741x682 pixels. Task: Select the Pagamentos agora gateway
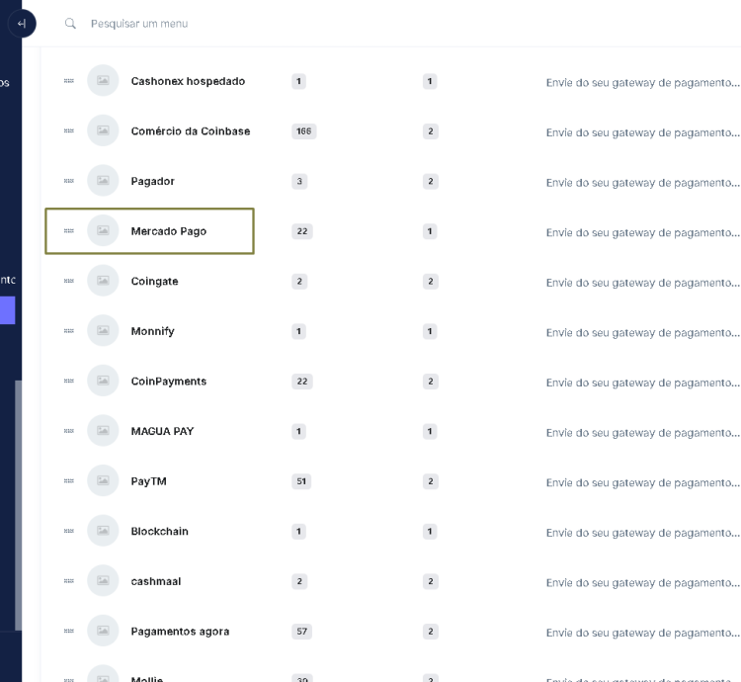180,632
